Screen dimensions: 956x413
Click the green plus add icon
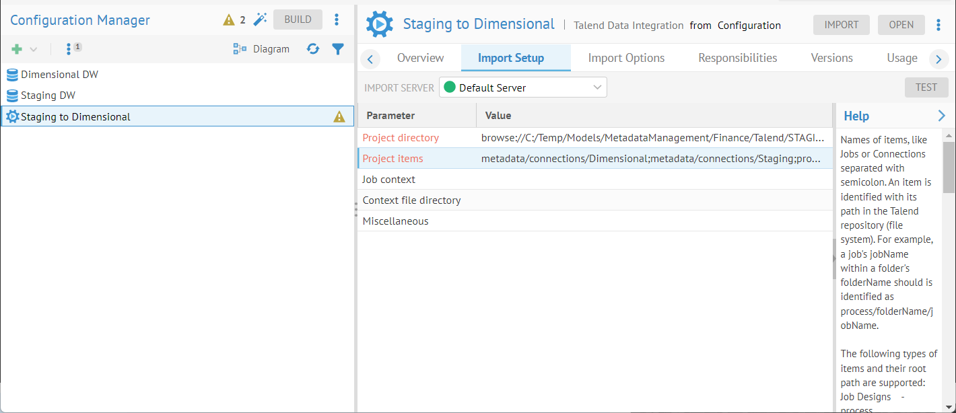point(18,50)
